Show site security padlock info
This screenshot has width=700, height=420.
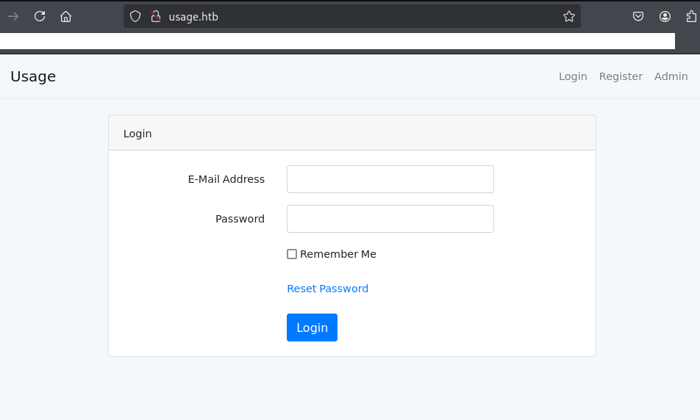(x=155, y=16)
